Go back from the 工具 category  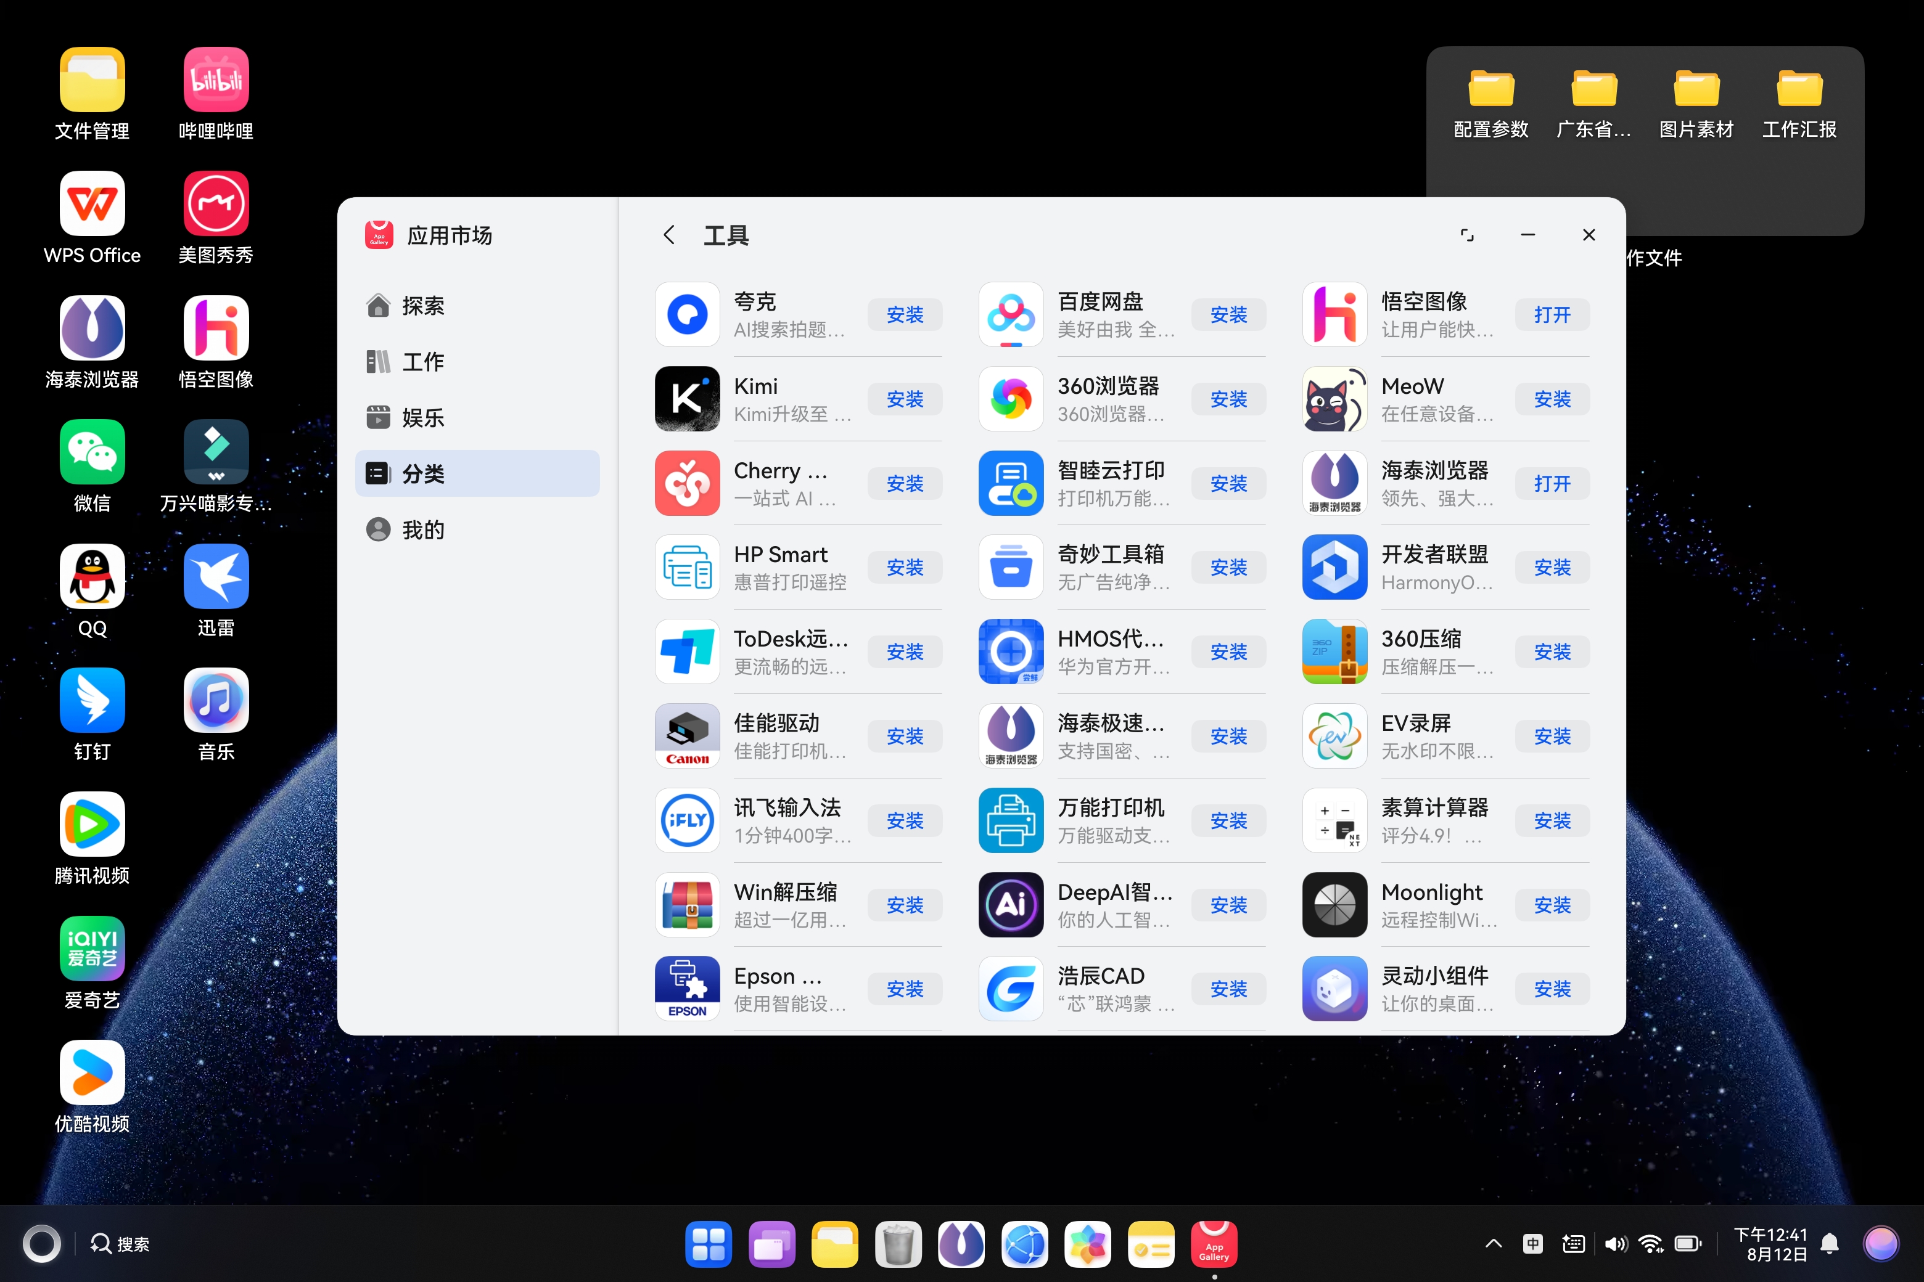coord(669,235)
